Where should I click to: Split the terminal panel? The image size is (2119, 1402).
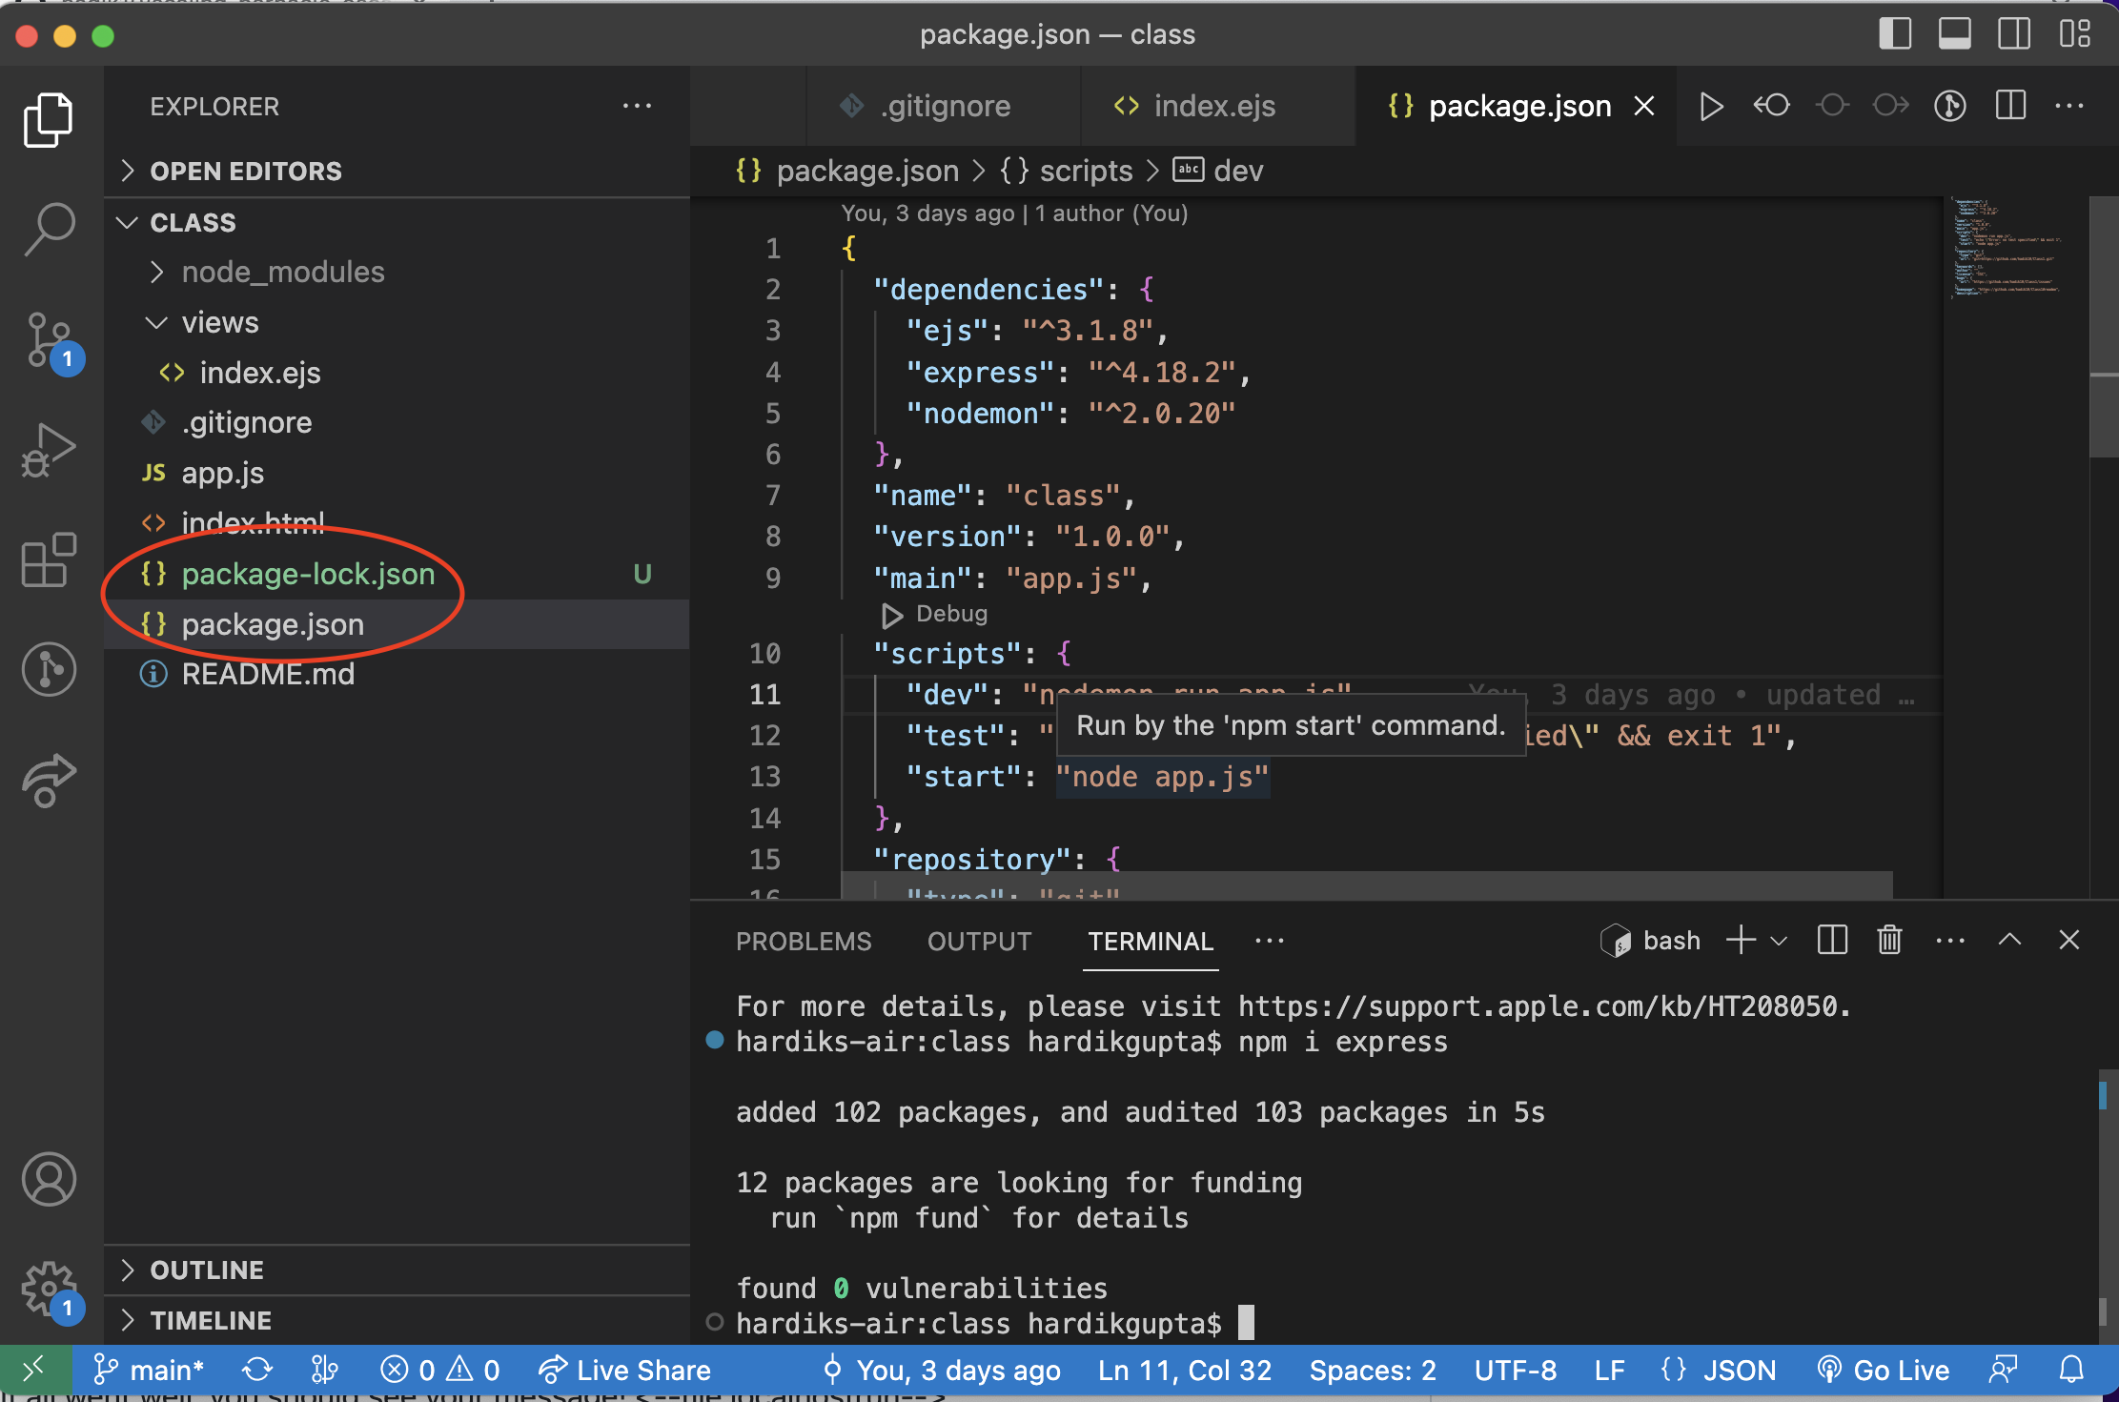click(1831, 941)
